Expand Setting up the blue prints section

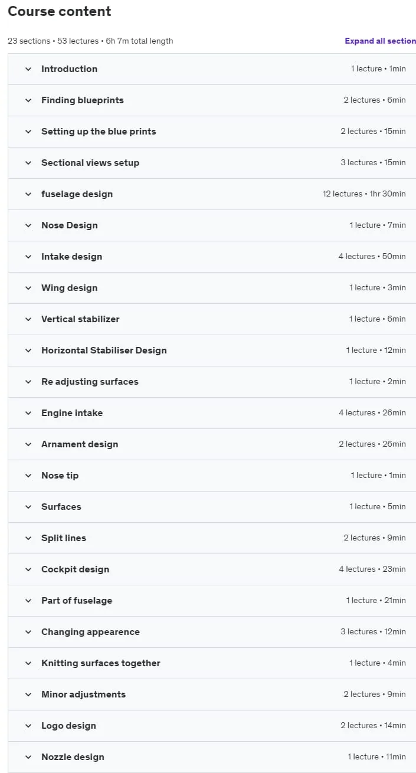click(x=212, y=132)
